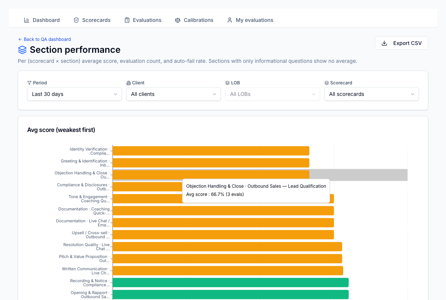The height and width of the screenshot is (300, 446).
Task: Click the Greeting & Identification axis label
Action: click(85, 163)
